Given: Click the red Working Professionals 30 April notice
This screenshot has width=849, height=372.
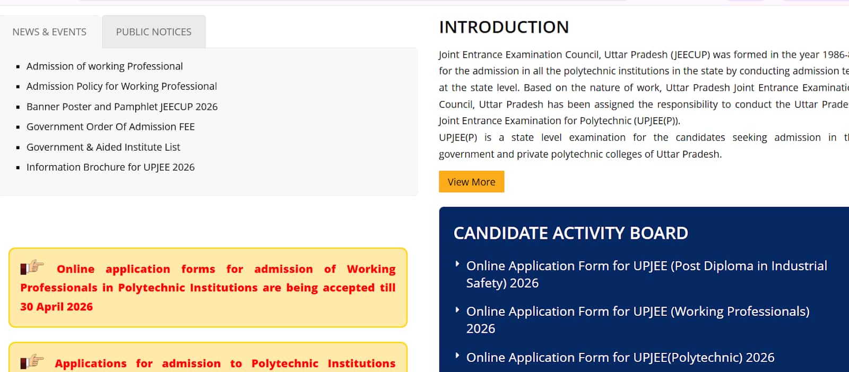Looking at the screenshot, I should [208, 288].
